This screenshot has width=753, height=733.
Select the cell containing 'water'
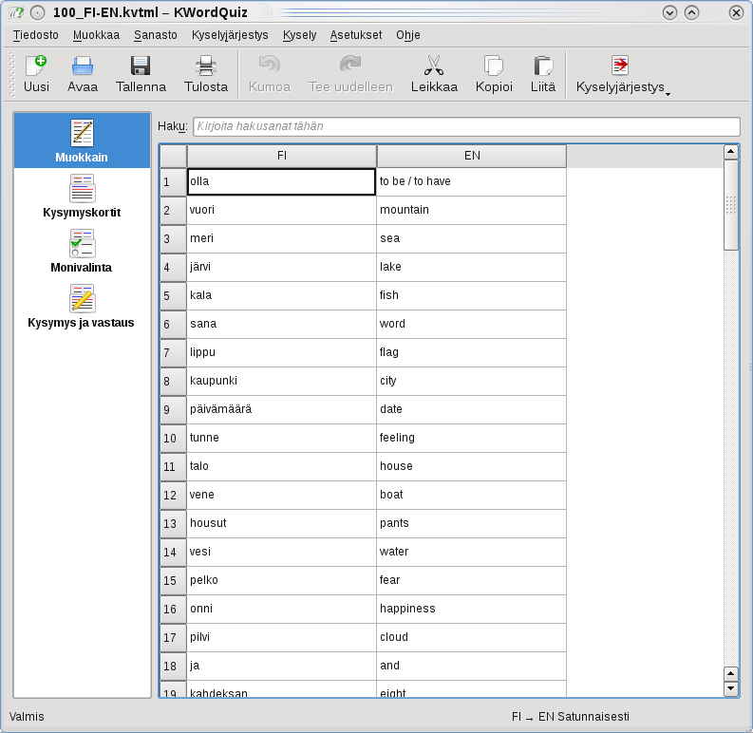coord(472,552)
